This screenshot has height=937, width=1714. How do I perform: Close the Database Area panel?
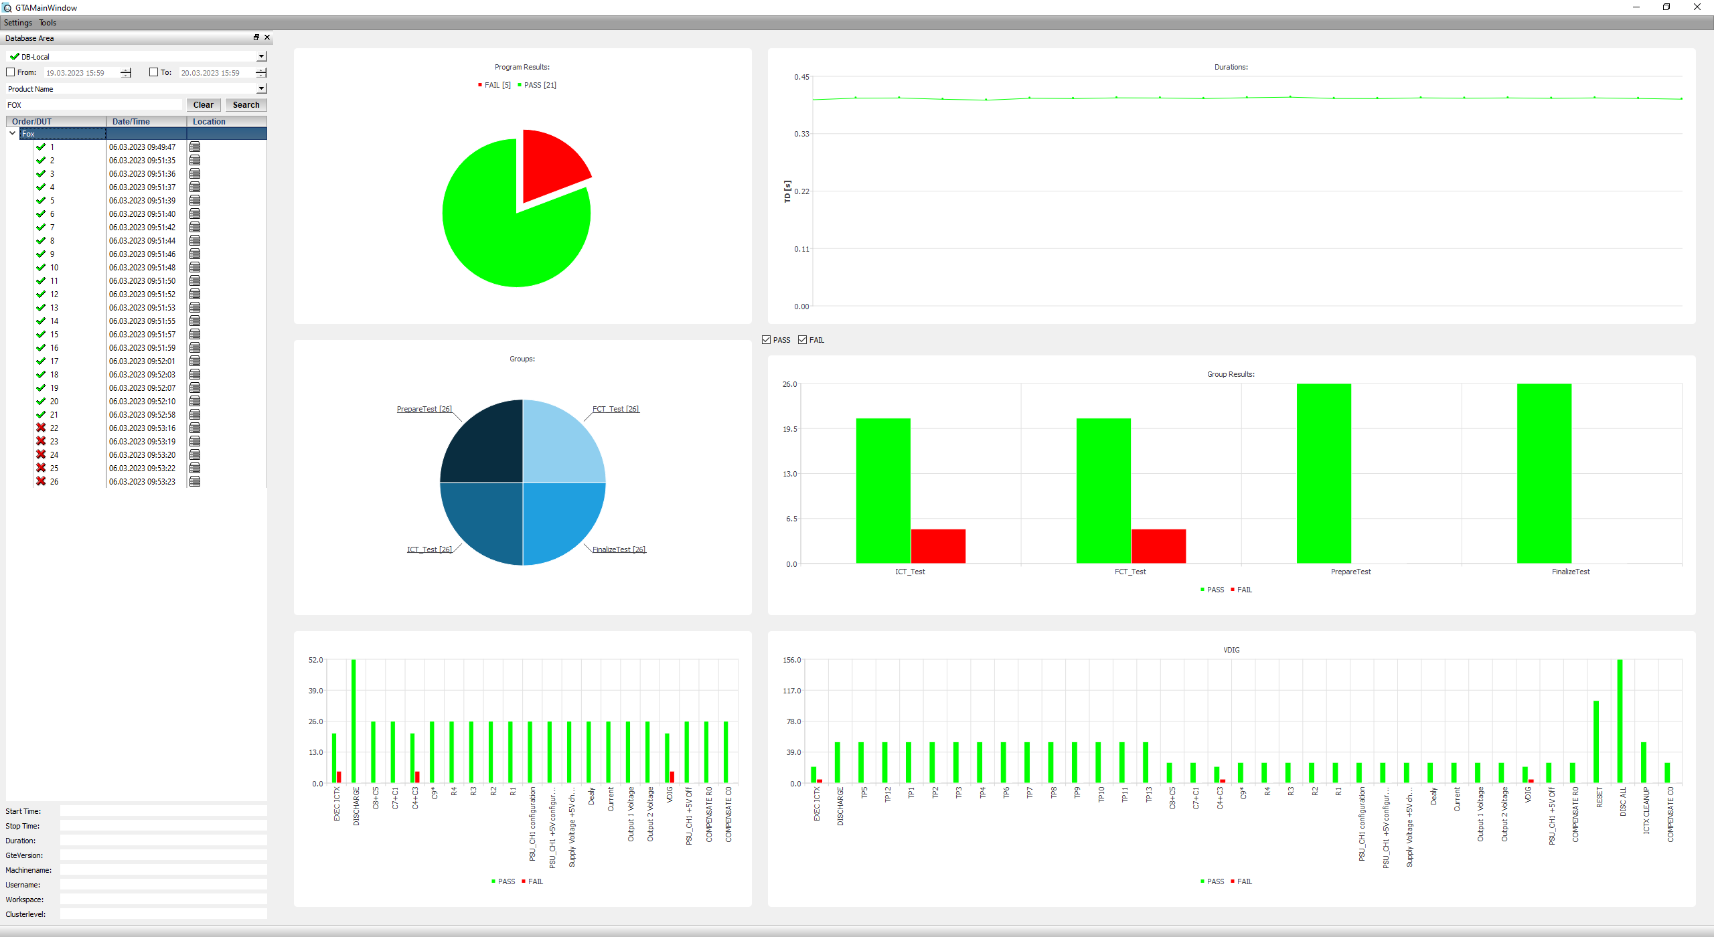tap(267, 37)
